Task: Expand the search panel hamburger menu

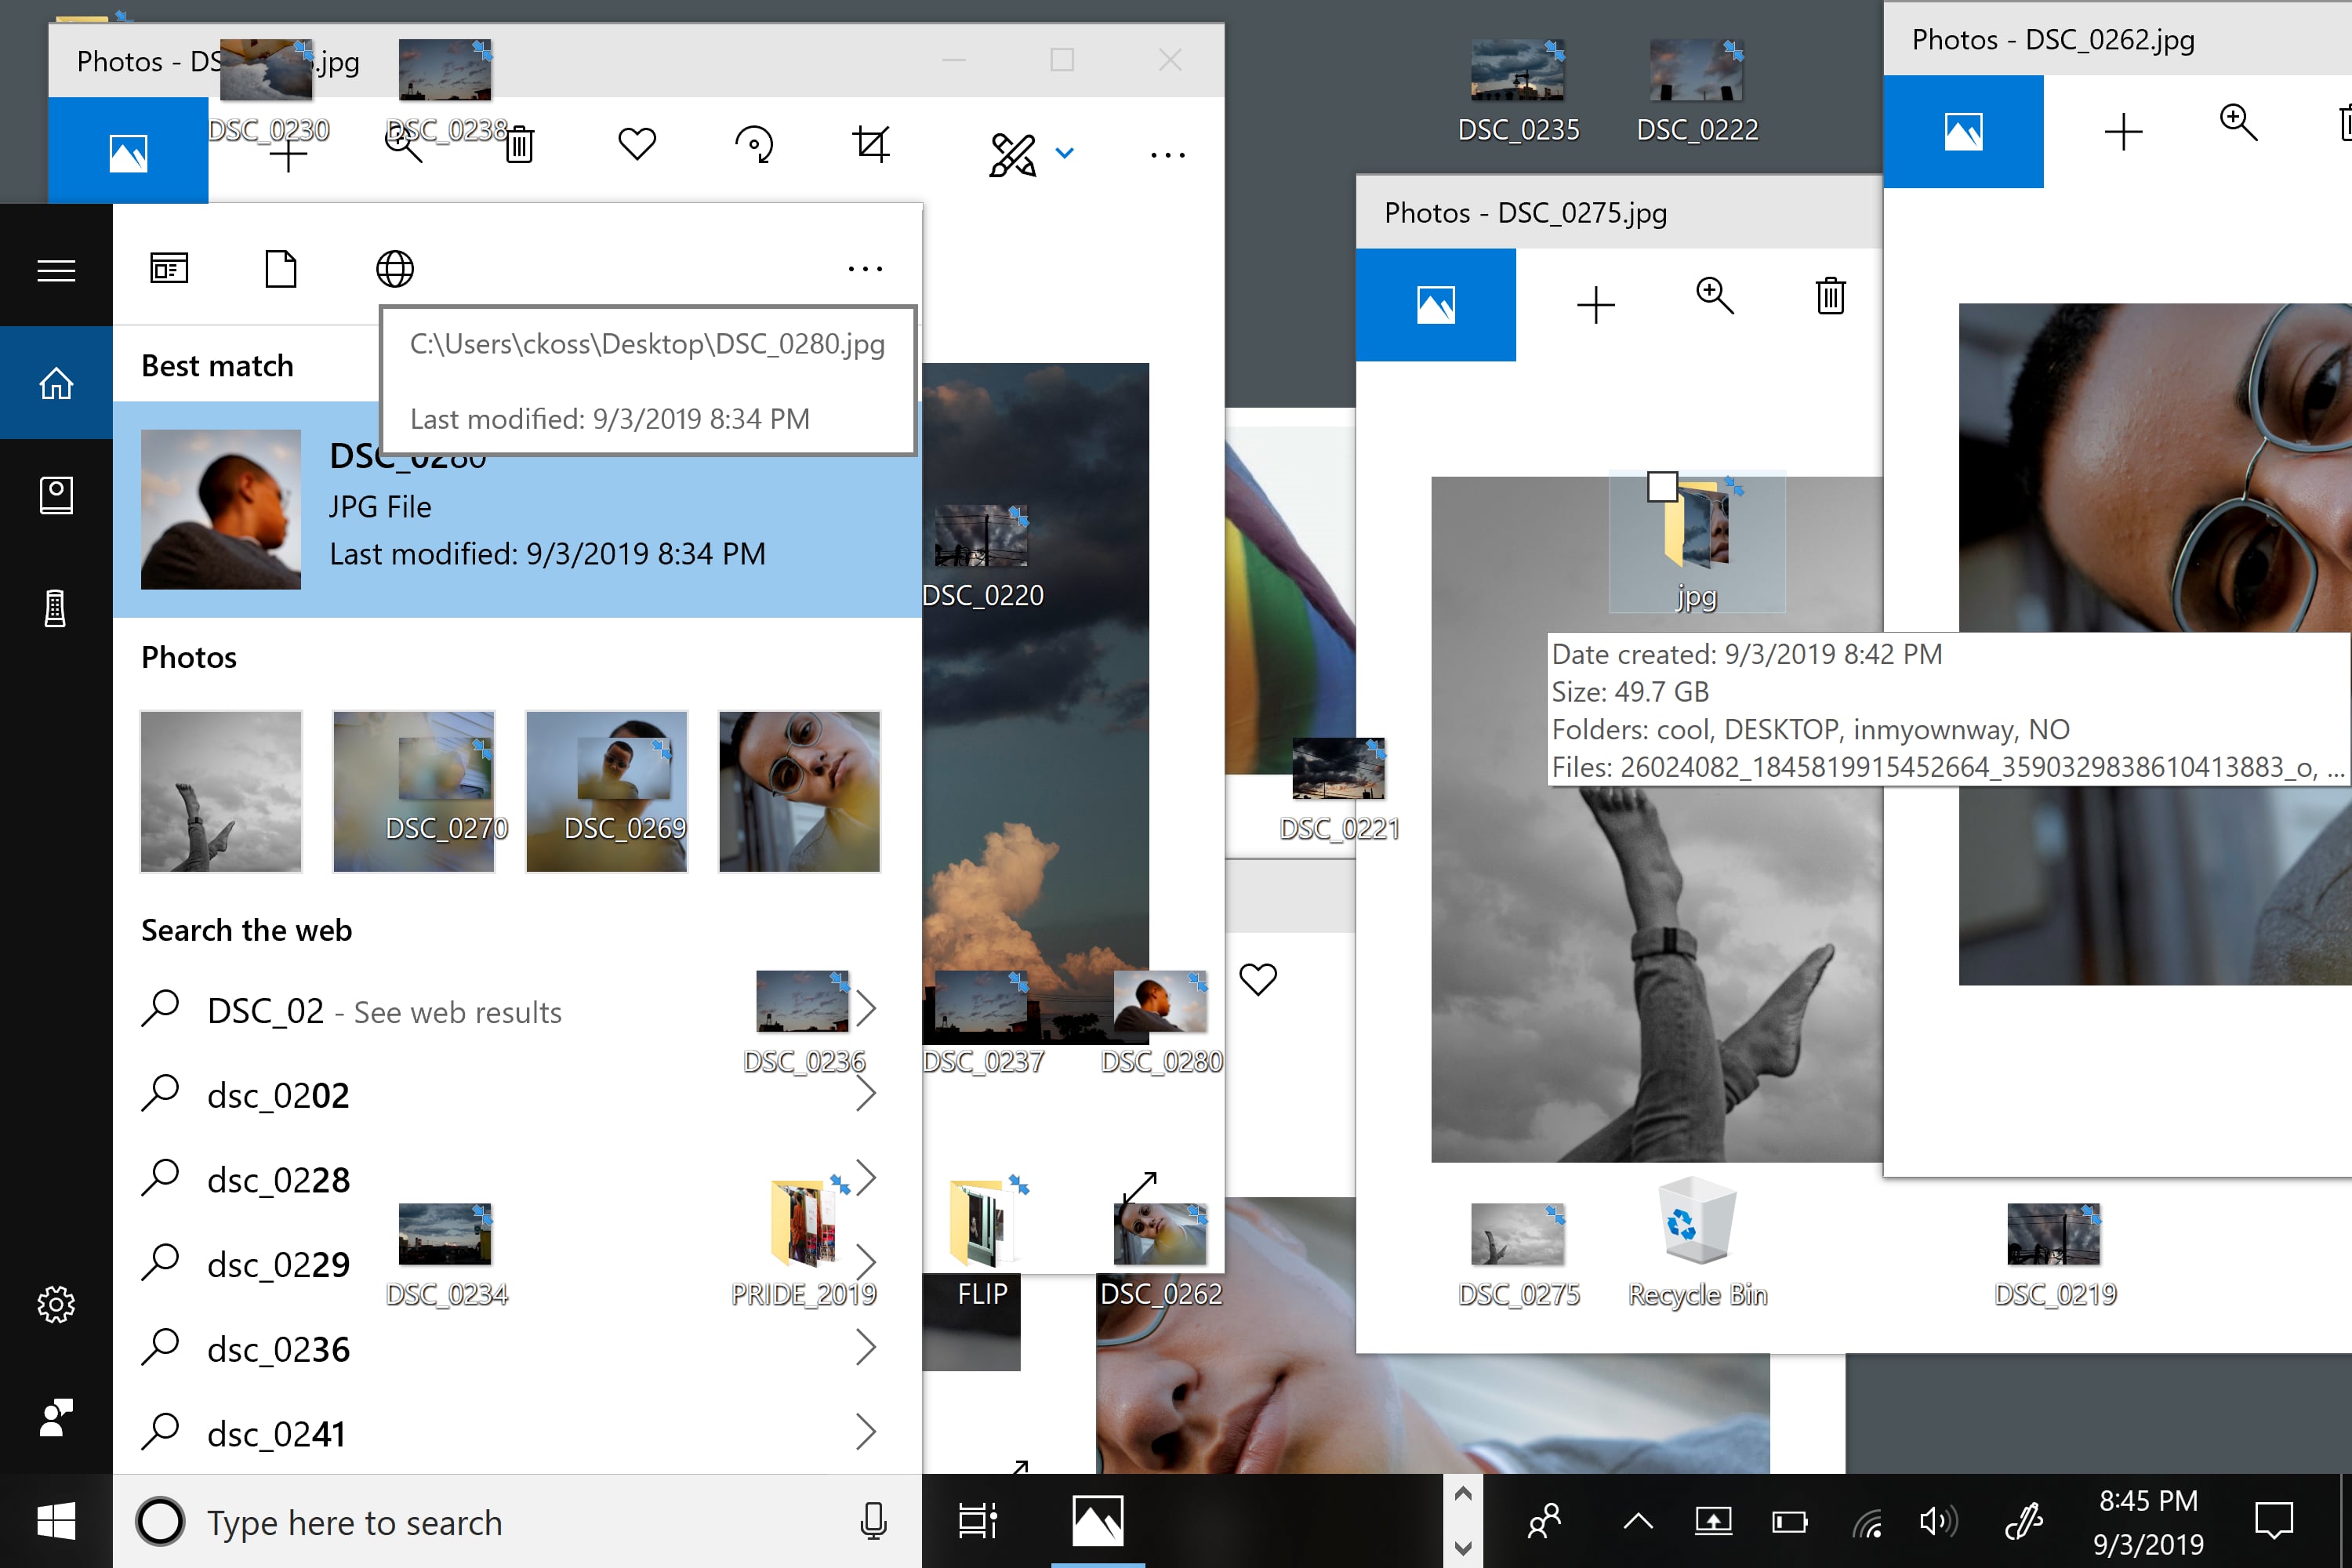Action: (x=56, y=271)
